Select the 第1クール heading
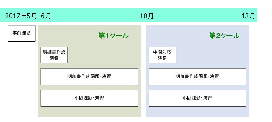Screen dimensions: 272x122 (x=114, y=36)
